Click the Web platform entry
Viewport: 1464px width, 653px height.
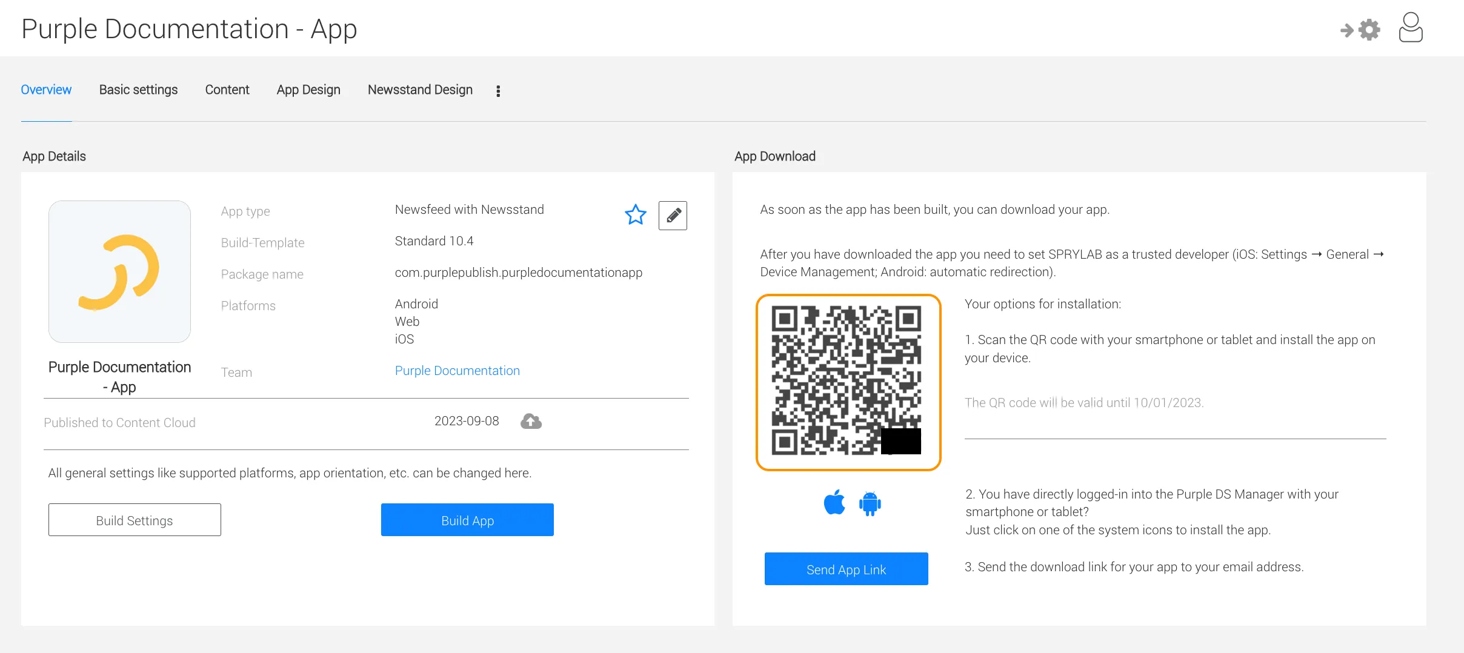click(407, 322)
